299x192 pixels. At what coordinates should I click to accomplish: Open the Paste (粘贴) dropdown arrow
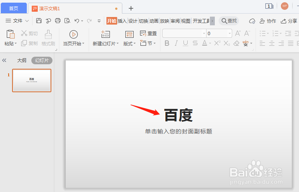[15, 43]
